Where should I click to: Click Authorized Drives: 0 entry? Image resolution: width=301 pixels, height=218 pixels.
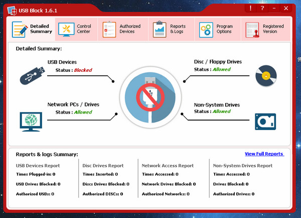point(234,194)
